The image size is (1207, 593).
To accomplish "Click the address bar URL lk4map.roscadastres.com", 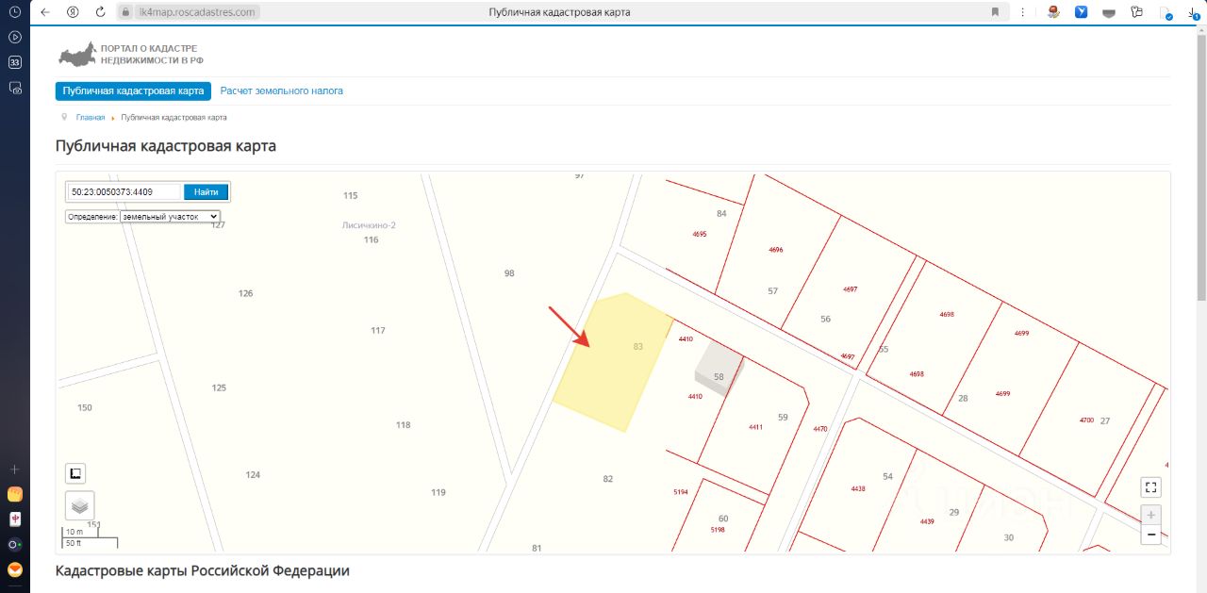I will click(x=197, y=12).
